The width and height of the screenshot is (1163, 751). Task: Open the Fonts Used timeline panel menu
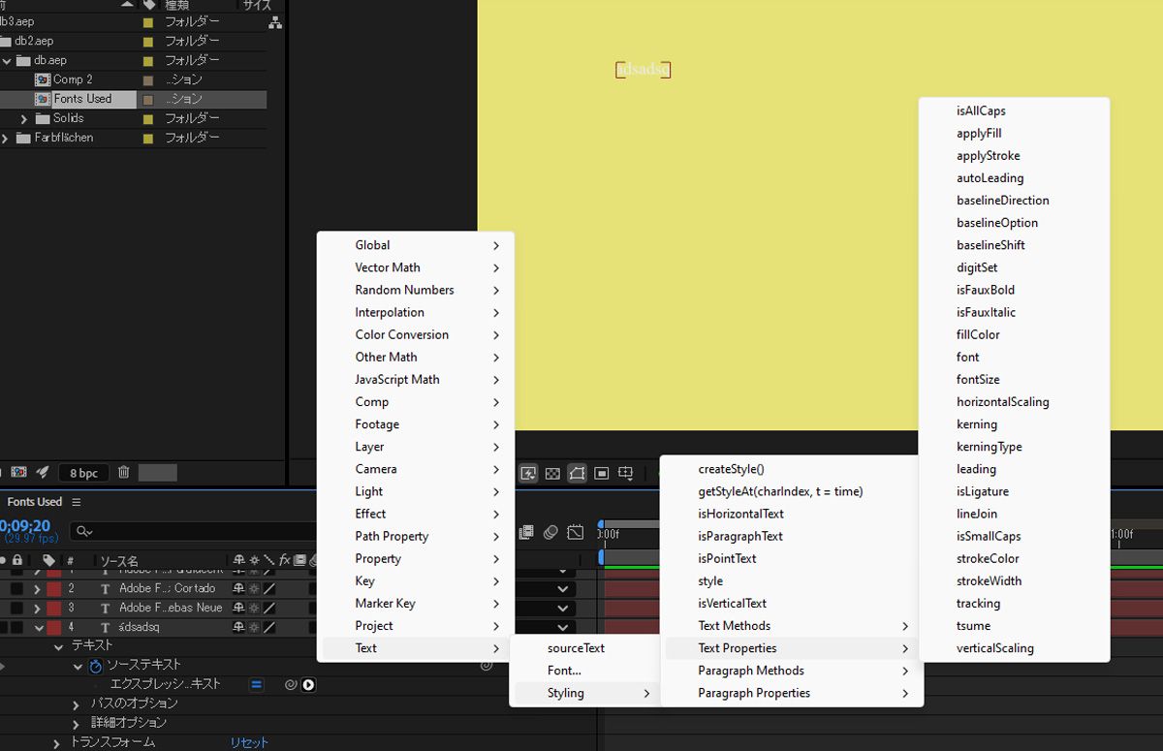(x=77, y=502)
